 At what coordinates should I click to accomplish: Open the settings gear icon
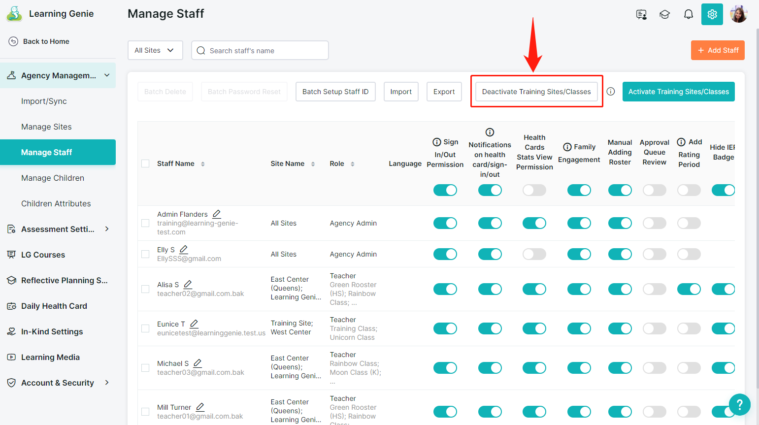[x=712, y=14]
